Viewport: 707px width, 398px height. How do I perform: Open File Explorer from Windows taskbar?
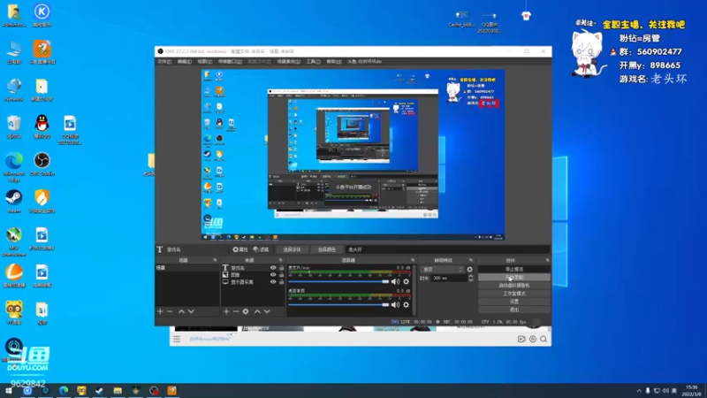coord(118,390)
